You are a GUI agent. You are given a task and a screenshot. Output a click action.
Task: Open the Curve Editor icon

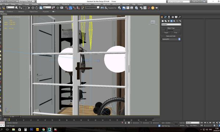(x=128, y=8)
